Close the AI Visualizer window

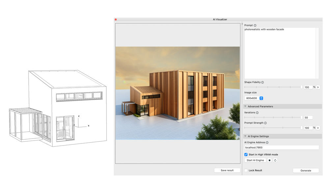116,19
